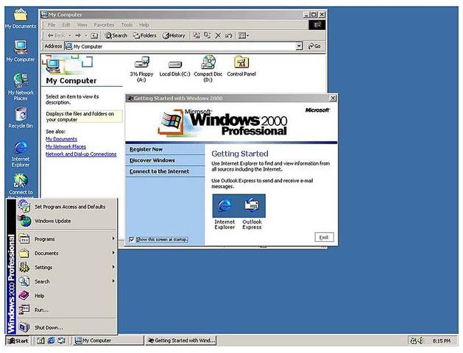This screenshot has width=463, height=353.
Task: Click the Go button
Action: 314,46
